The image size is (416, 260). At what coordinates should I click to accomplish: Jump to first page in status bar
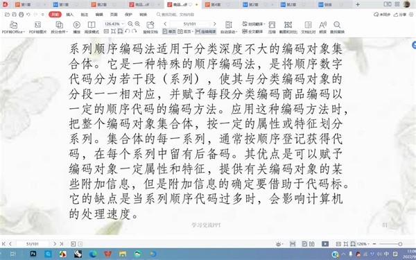click(x=3, y=244)
